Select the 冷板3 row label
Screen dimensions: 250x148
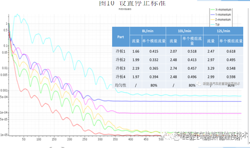click(x=121, y=68)
